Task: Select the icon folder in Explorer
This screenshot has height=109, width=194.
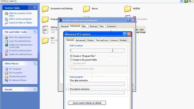Action: (45, 41)
